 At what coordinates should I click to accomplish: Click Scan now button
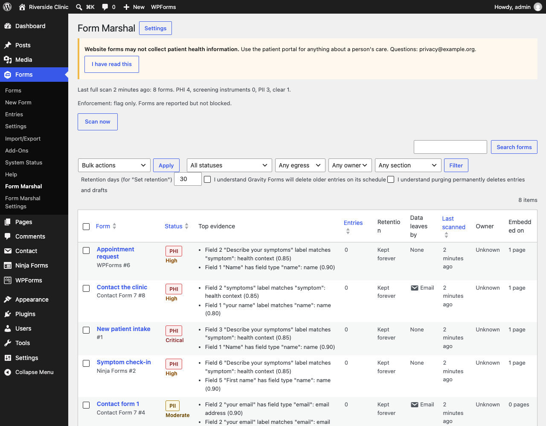click(x=98, y=122)
